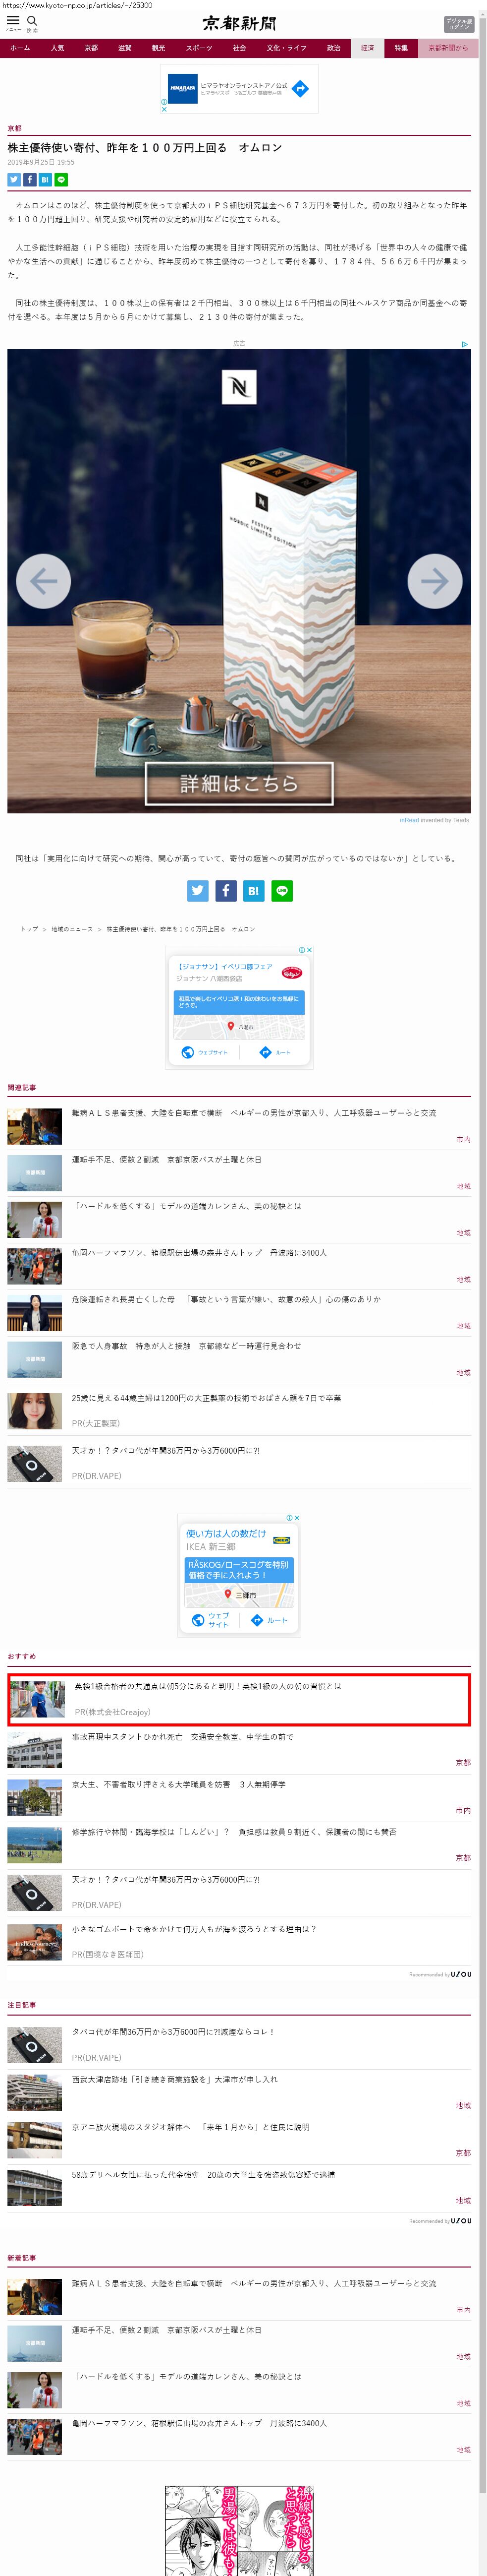Click the デジタル版ログイン button

tap(458, 24)
